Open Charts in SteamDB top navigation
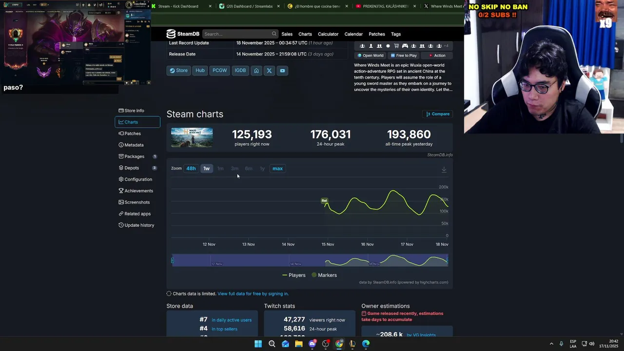 click(305, 34)
